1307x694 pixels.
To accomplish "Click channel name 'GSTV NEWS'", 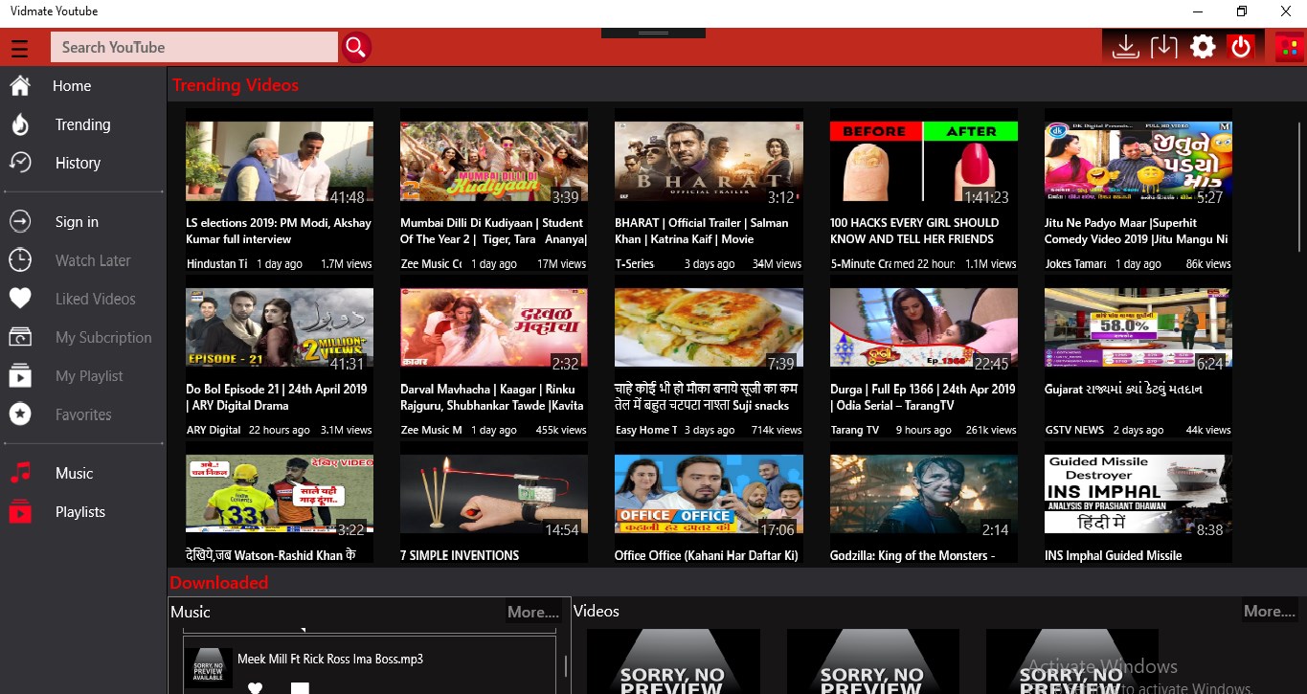I will click(x=1074, y=430).
